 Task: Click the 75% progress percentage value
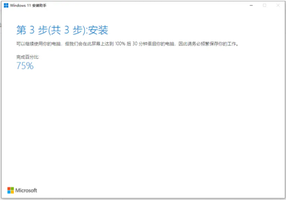click(x=25, y=66)
